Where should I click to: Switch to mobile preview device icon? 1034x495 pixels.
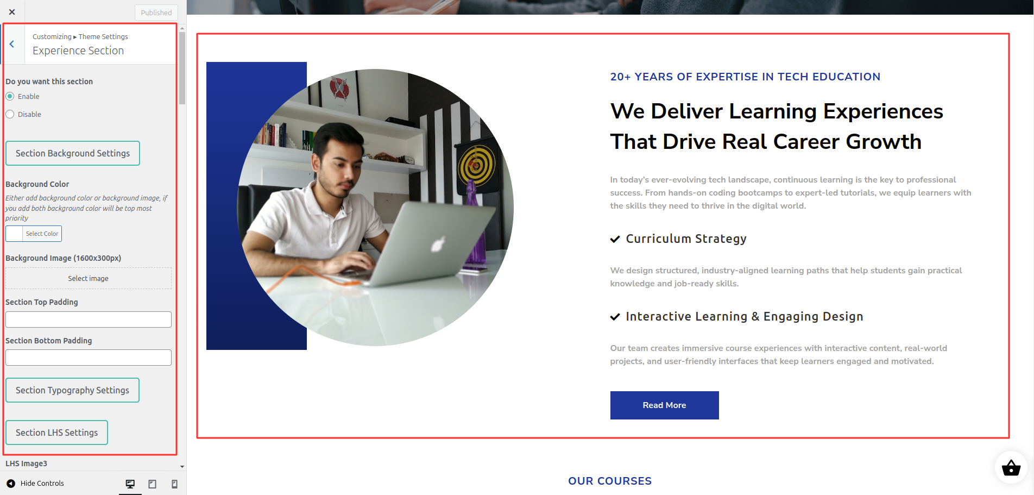[x=174, y=484]
